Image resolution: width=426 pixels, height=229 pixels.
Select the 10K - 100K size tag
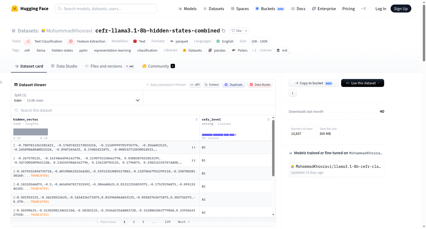[260, 41]
